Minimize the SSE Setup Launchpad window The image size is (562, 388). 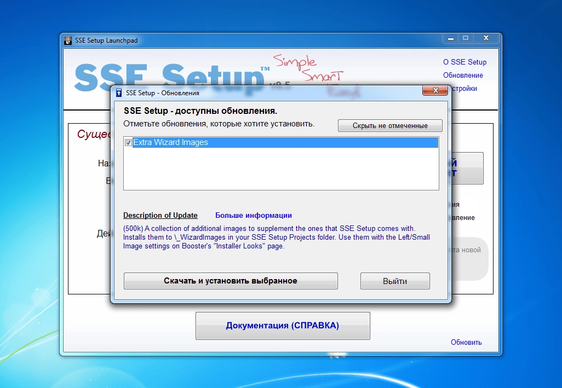click(451, 38)
